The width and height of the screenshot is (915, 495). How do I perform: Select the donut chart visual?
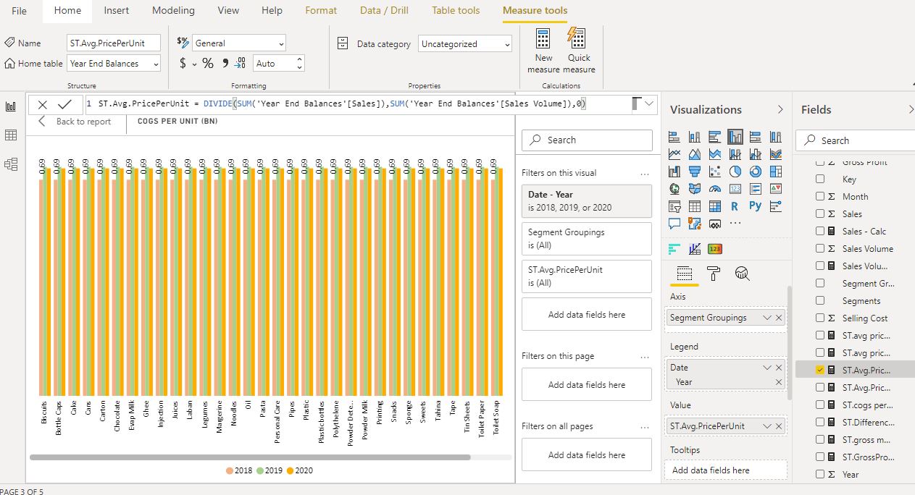756,172
